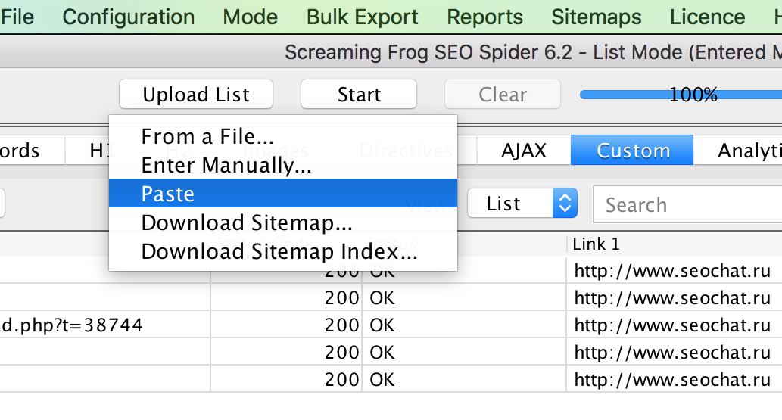Image resolution: width=782 pixels, height=420 pixels.
Task: Click the Clear button
Action: 502,94
